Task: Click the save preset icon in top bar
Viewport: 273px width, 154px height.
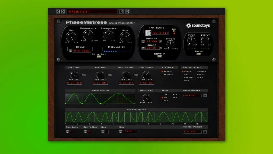Action: (121, 11)
